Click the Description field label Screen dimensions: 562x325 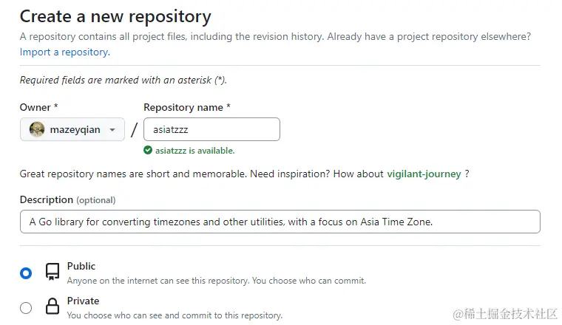(47, 199)
